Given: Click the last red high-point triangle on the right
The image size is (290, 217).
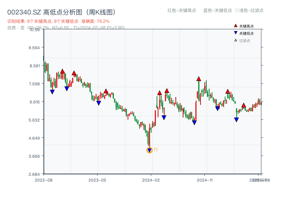Looking at the screenshot, I should 244,105.
